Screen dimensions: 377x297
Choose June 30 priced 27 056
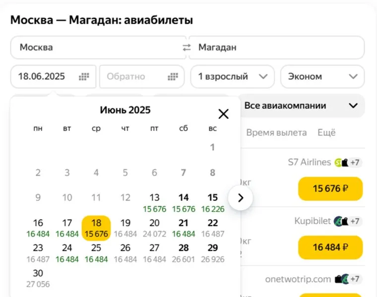click(x=38, y=278)
